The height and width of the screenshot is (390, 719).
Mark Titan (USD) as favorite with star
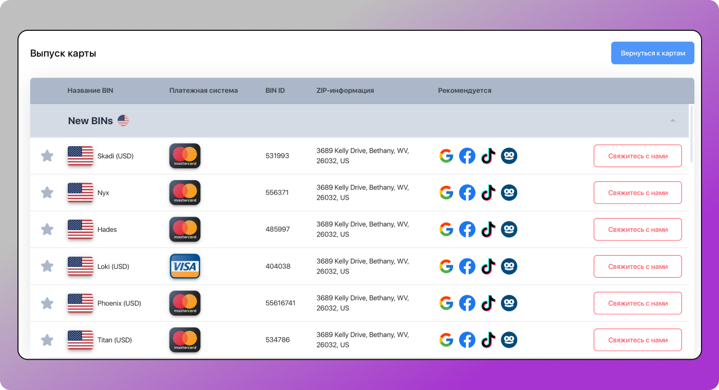tap(47, 340)
